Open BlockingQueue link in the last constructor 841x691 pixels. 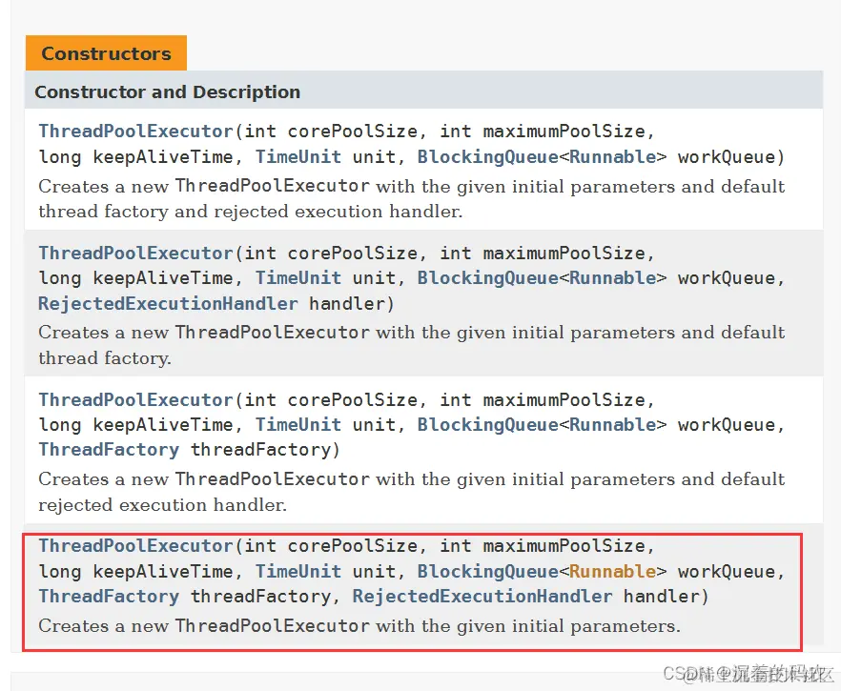coord(488,572)
